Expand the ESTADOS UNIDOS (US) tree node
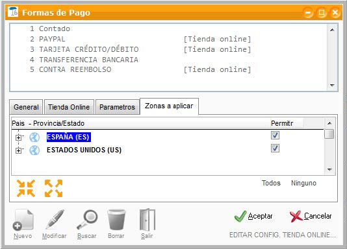 [19, 150]
